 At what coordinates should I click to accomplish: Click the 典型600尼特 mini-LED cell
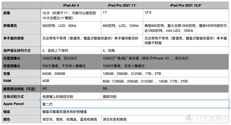(186, 28)
